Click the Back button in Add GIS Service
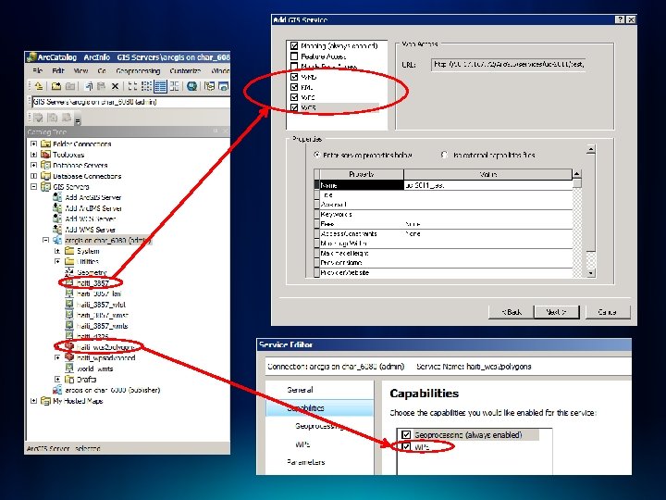The image size is (666, 500). 511,312
